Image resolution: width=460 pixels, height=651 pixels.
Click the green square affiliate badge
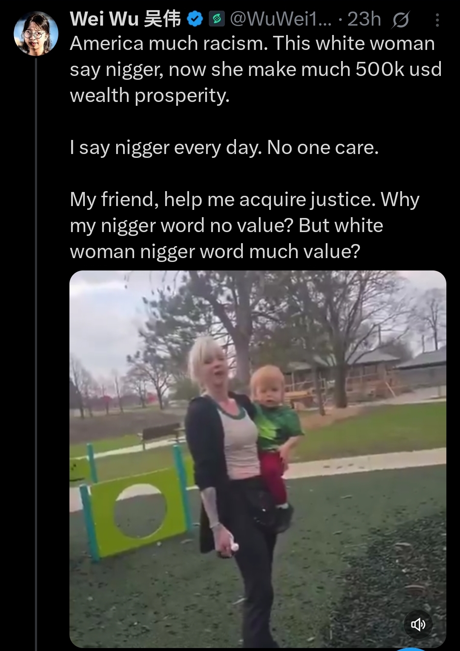coord(216,19)
